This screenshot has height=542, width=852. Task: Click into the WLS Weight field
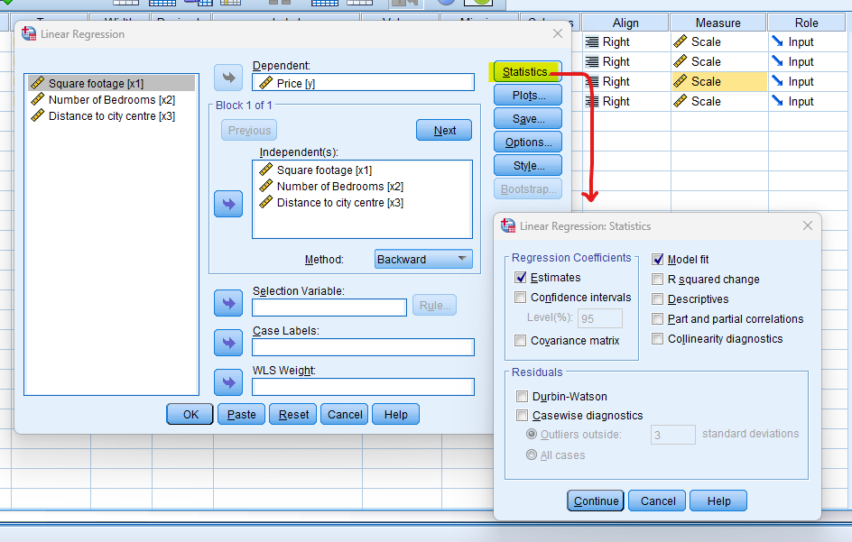point(363,387)
